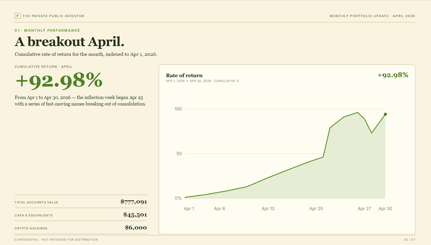Click the 50 y-axis label
431x245 pixels.
click(179, 154)
